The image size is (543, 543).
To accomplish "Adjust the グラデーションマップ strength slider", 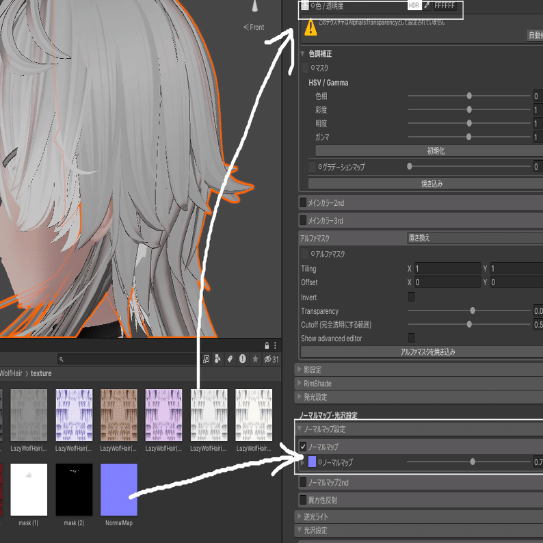I will point(469,166).
